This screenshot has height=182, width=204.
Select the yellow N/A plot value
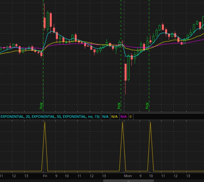tap(114, 117)
